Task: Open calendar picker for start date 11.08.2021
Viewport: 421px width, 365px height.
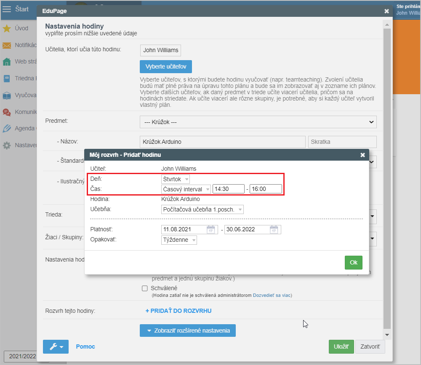Action: 211,230
